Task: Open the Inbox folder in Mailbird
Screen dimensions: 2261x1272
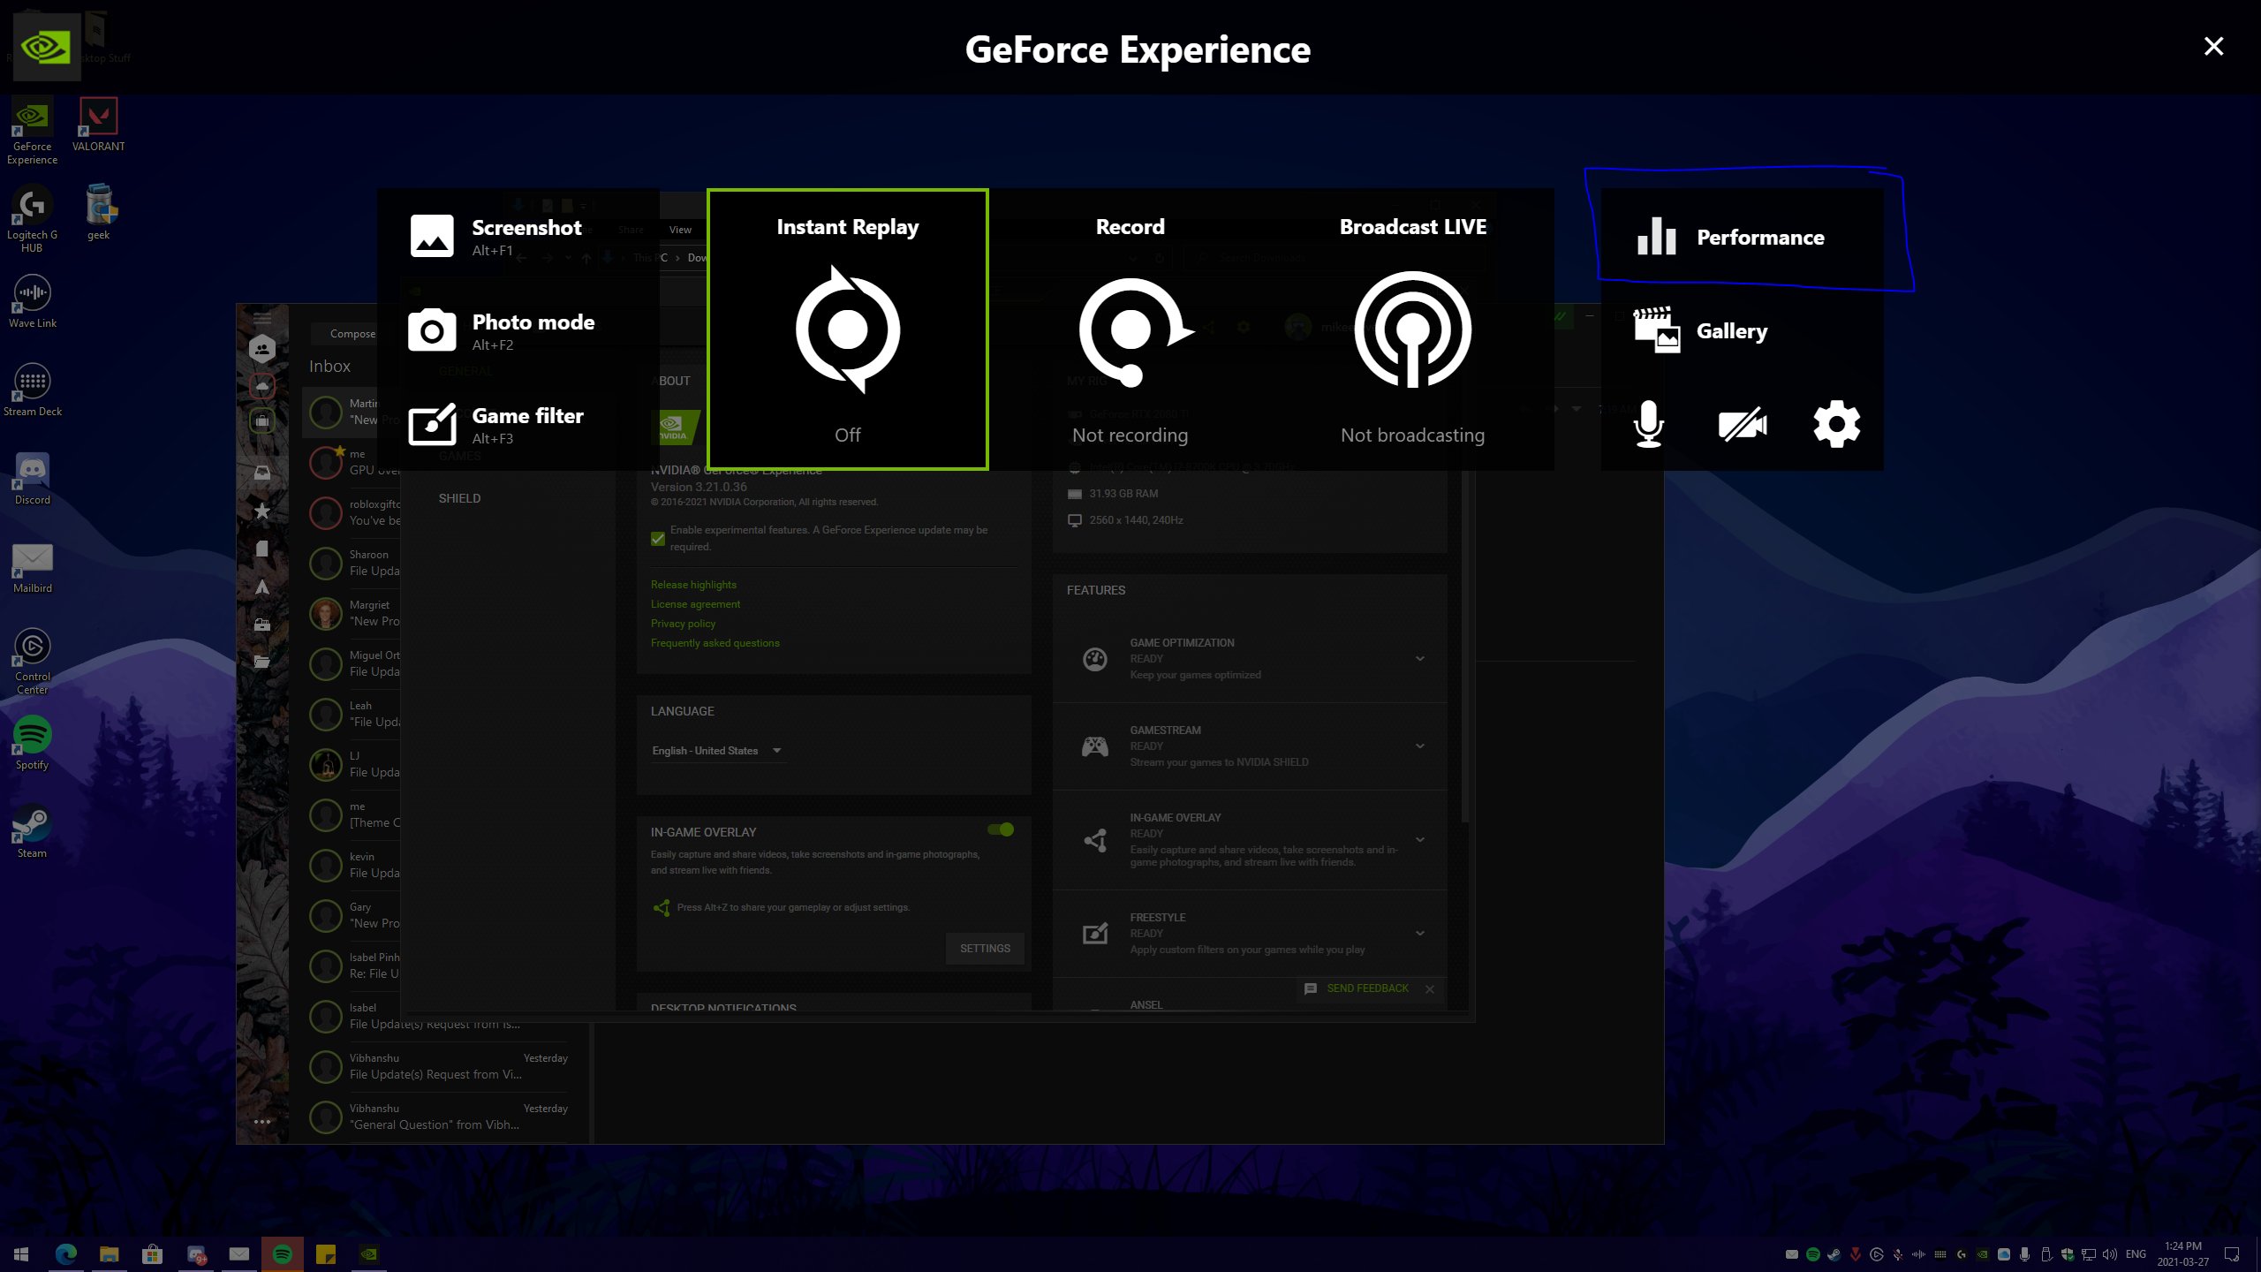Action: 329,366
